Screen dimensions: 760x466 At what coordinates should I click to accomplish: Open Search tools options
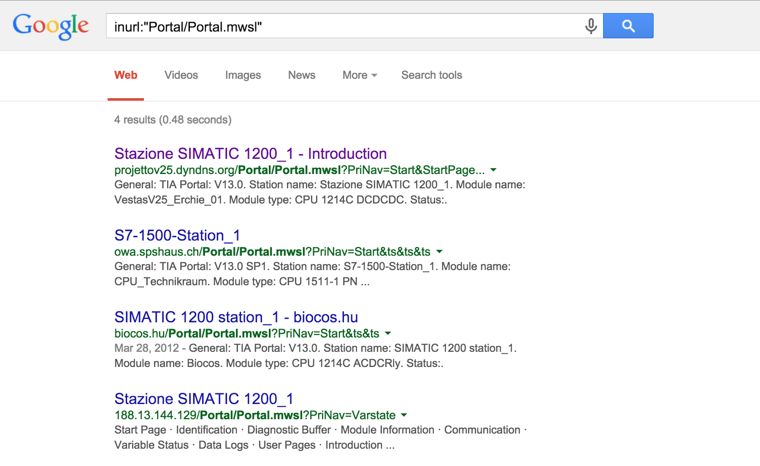[x=431, y=75]
